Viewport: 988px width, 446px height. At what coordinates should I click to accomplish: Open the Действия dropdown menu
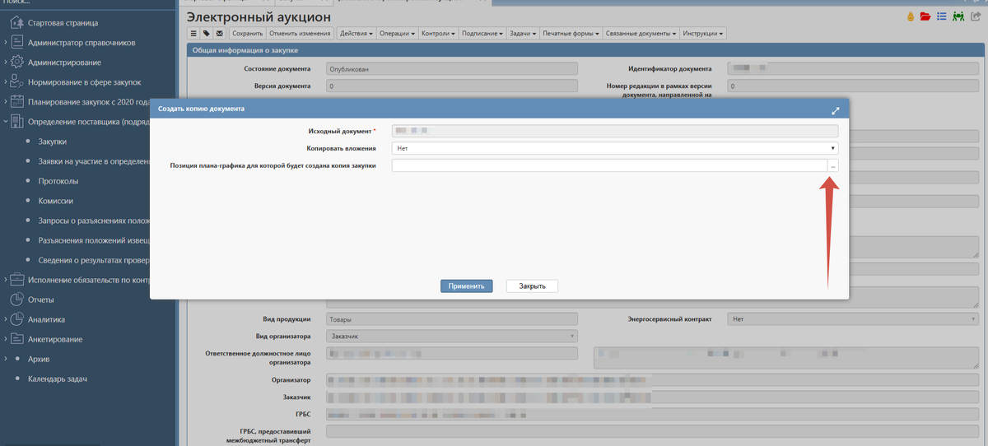[356, 34]
